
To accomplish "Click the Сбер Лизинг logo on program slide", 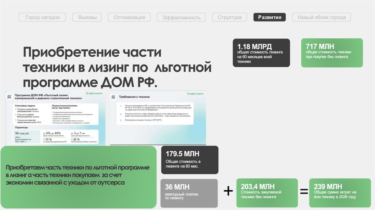I will click(94, 93).
